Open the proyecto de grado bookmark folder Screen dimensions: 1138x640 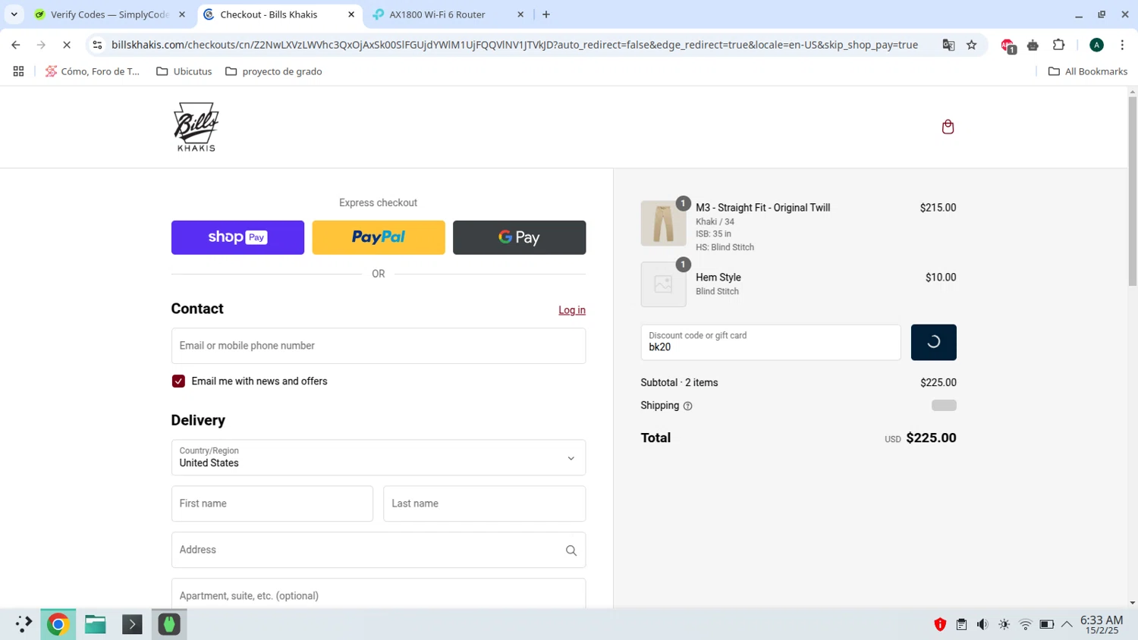pyautogui.click(x=274, y=71)
